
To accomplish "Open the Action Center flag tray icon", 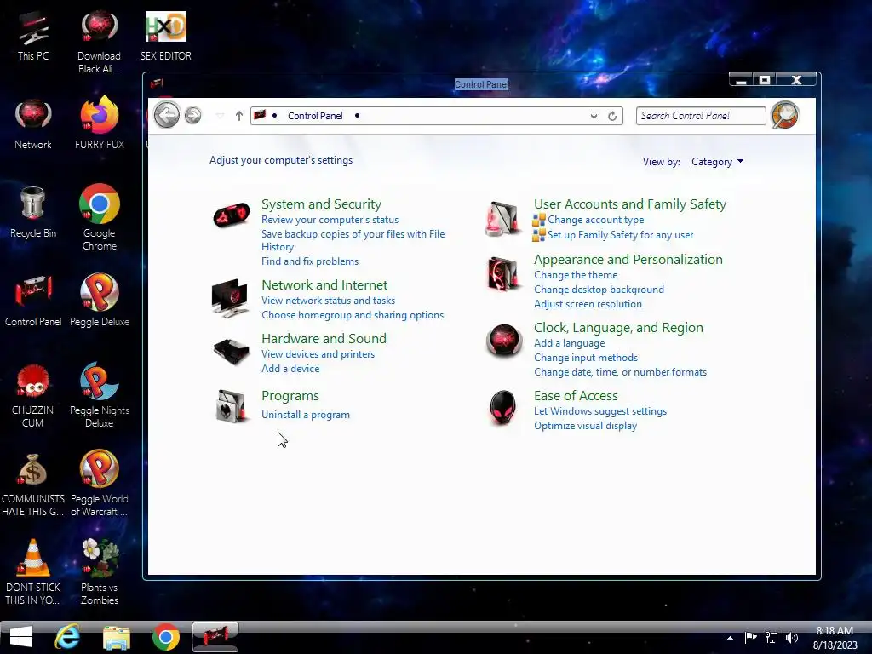I will (751, 638).
